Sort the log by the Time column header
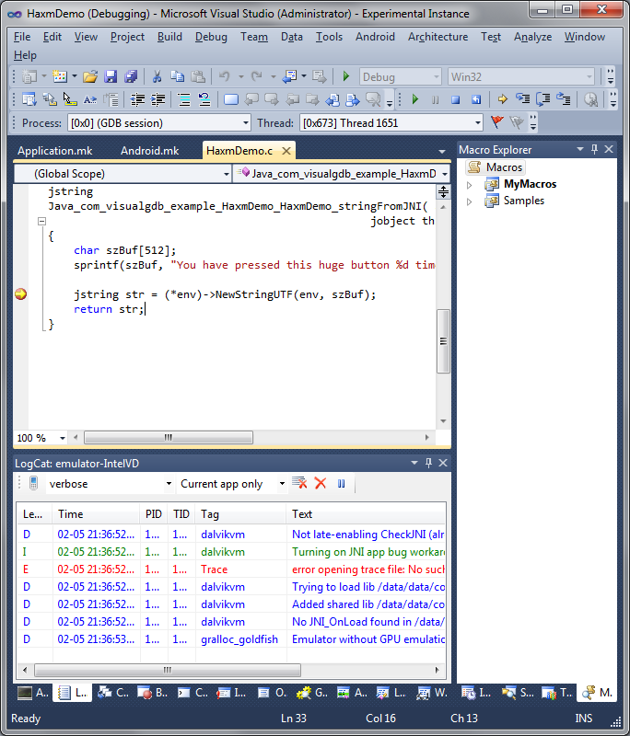Viewport: 630px width, 736px height. point(96,514)
